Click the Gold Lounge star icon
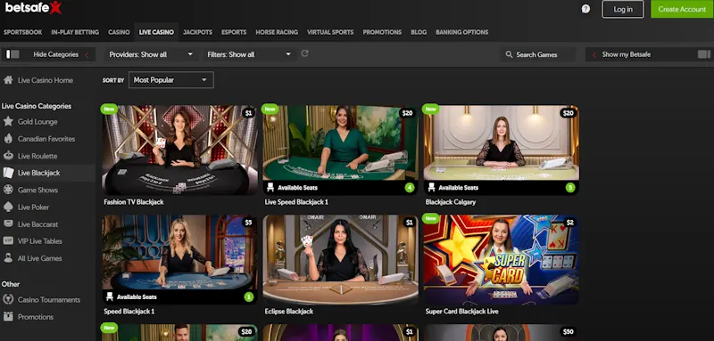The width and height of the screenshot is (714, 341). click(x=8, y=122)
